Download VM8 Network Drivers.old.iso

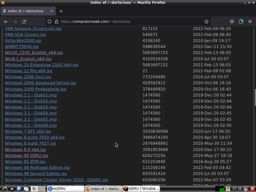(x=33, y=28)
